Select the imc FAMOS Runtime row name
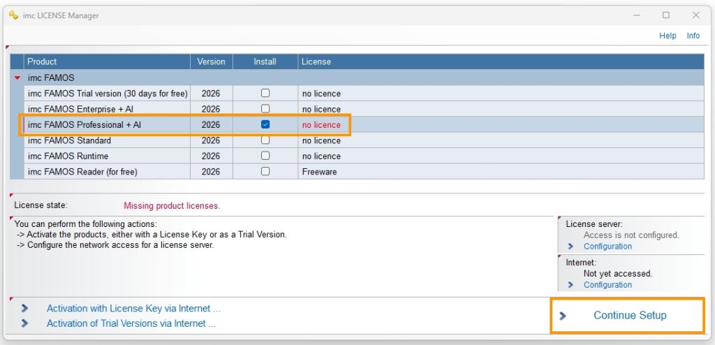 tap(68, 156)
